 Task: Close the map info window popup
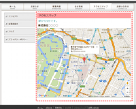pyautogui.click(x=97, y=47)
